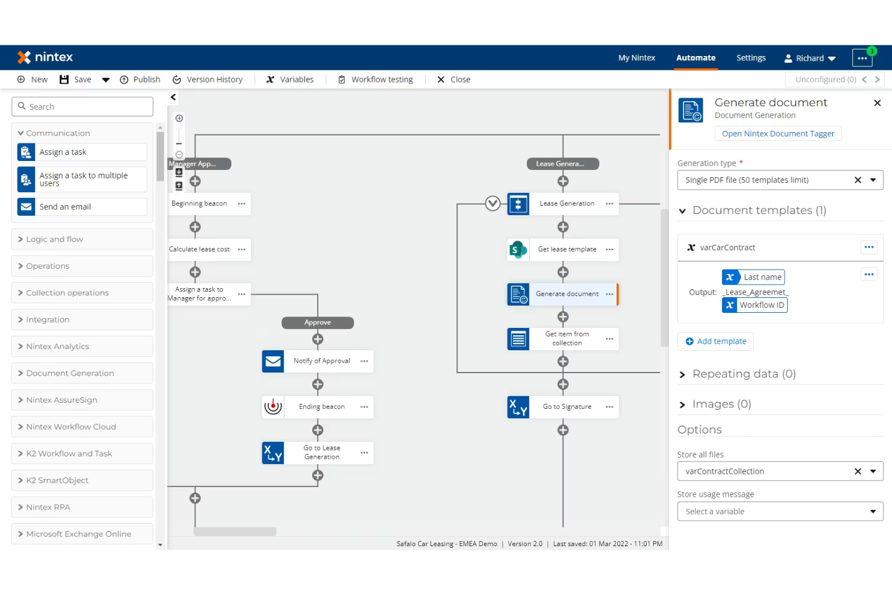This screenshot has height=595, width=892.
Task: Collapse the Lease Generation branch chevron
Action: [493, 204]
